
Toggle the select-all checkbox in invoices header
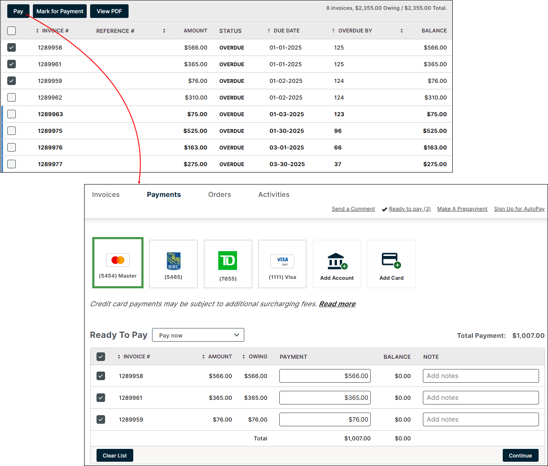(12, 31)
